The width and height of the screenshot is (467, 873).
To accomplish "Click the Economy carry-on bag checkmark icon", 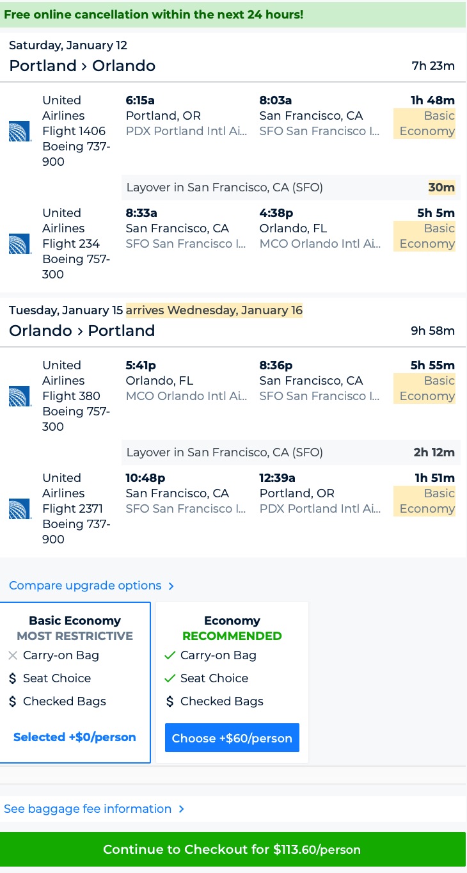I will point(170,655).
